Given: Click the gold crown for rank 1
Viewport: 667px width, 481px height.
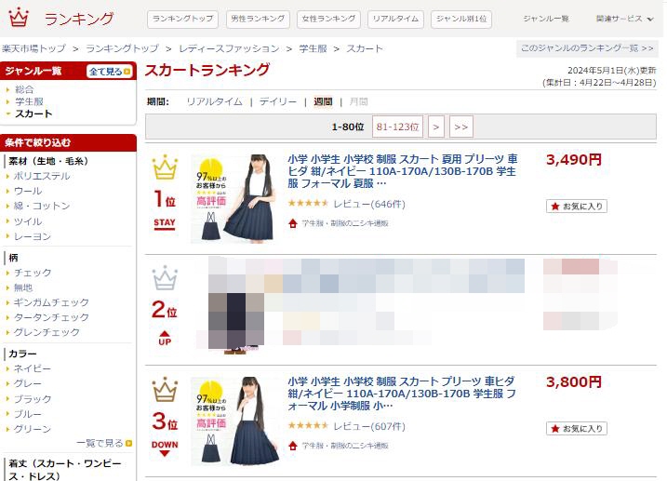Looking at the screenshot, I should (165, 167).
